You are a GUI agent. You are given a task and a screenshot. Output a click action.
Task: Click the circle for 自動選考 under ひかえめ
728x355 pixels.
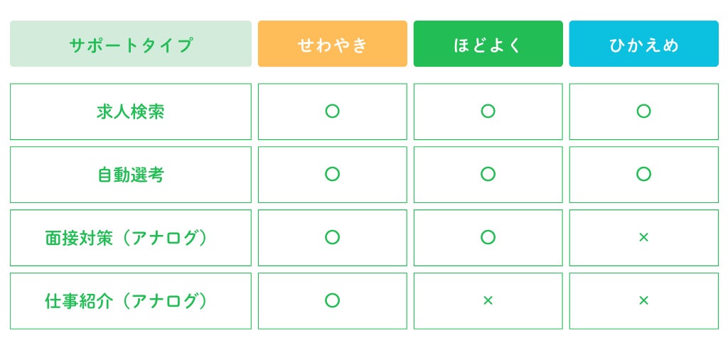click(643, 174)
